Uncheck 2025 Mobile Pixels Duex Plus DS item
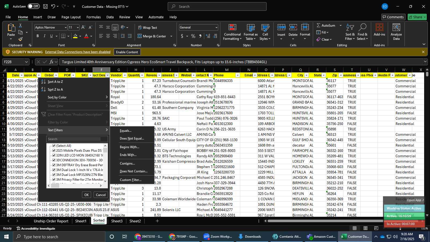This screenshot has height=242, width=430. click(x=54, y=150)
